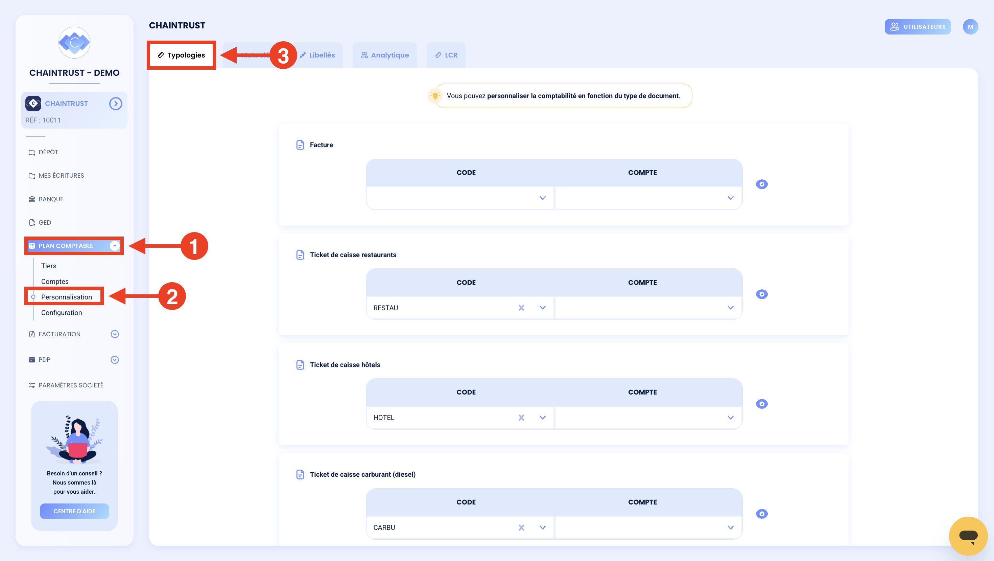Select PLAN COMPTABLE in the sidebar
The width and height of the screenshot is (994, 561).
(74, 246)
